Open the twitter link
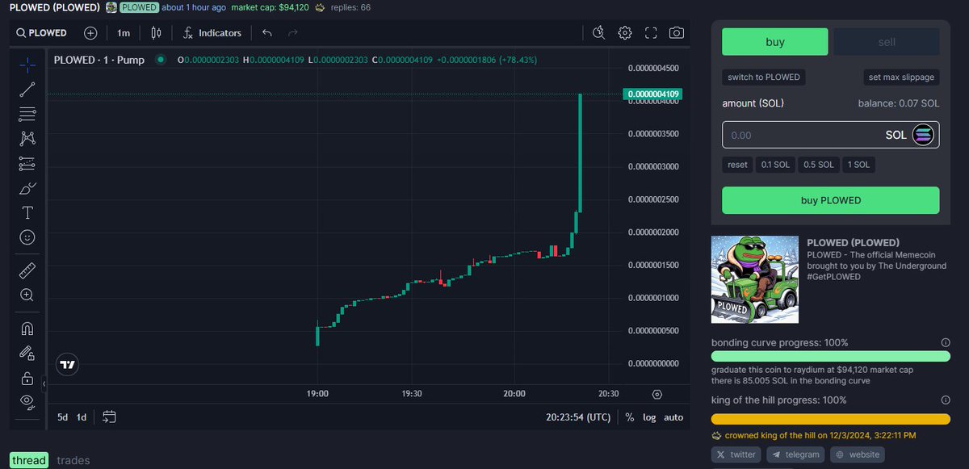The width and height of the screenshot is (969, 469). click(736, 454)
